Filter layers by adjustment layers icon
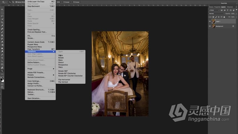 point(225,10)
